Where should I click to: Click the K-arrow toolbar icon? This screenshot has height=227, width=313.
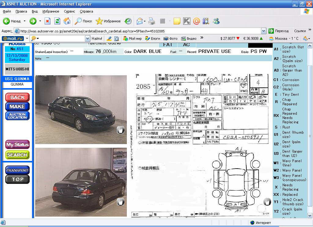click(x=187, y=21)
